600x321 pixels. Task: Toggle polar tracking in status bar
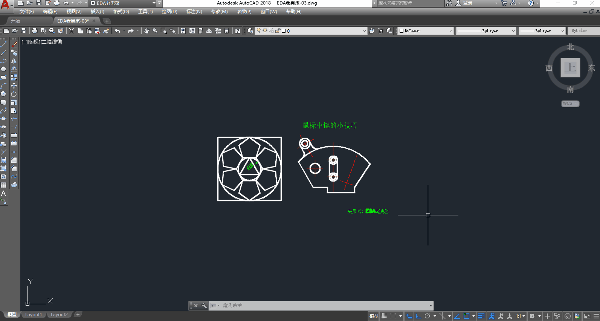pyautogui.click(x=427, y=316)
